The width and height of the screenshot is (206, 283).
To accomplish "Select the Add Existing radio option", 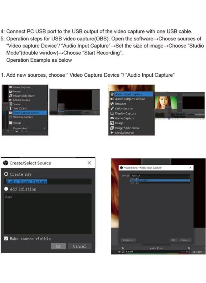I will tap(6, 189).
